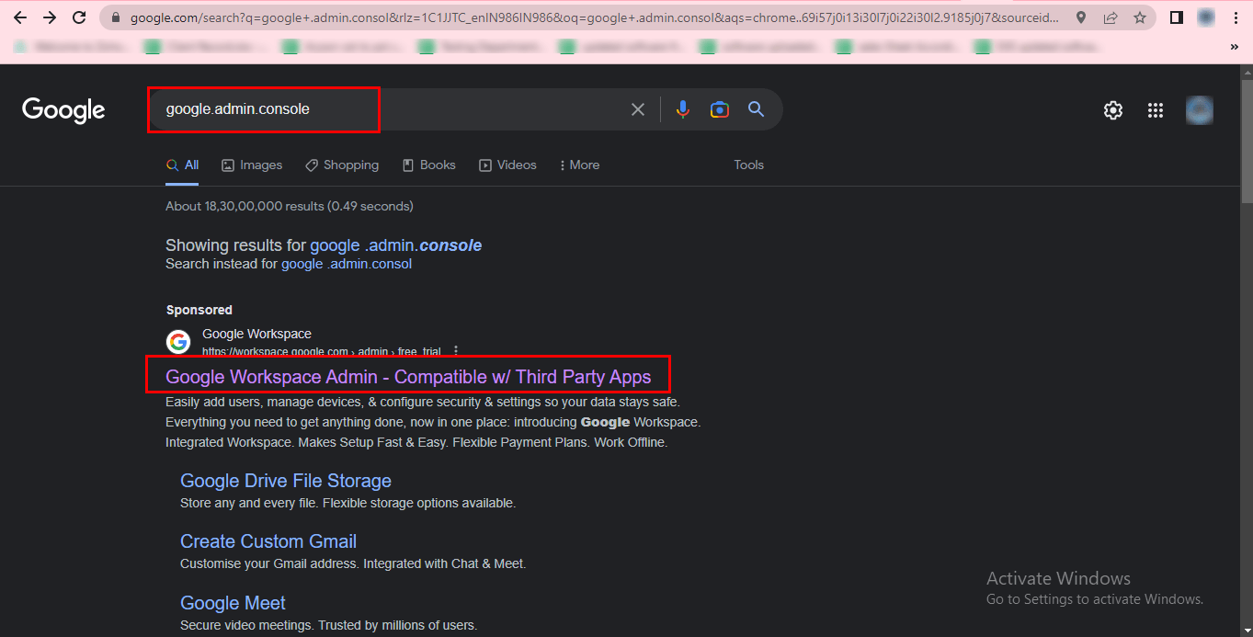Toggle the Chrome side panel

point(1176,17)
